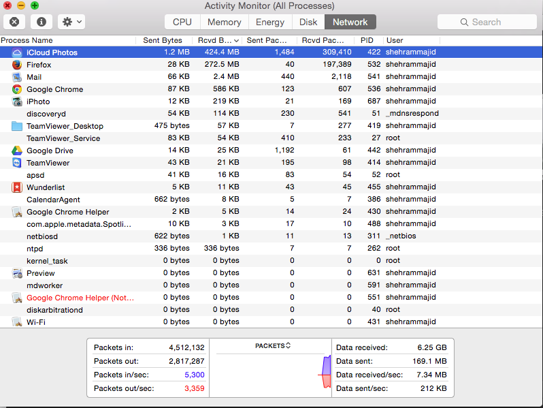This screenshot has width=543, height=408.
Task: Select the CalendarAgent process name
Action: (53, 200)
